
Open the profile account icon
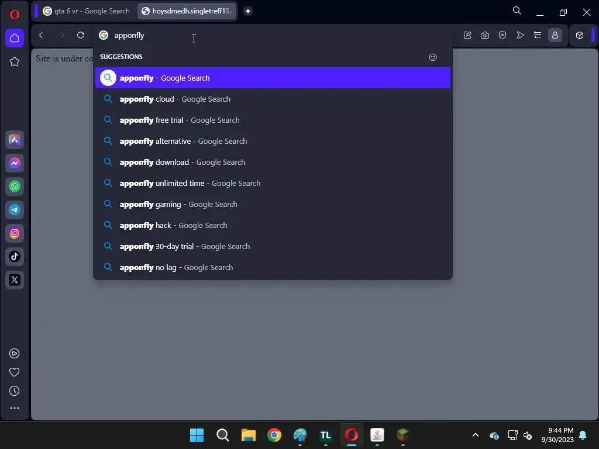click(x=555, y=35)
